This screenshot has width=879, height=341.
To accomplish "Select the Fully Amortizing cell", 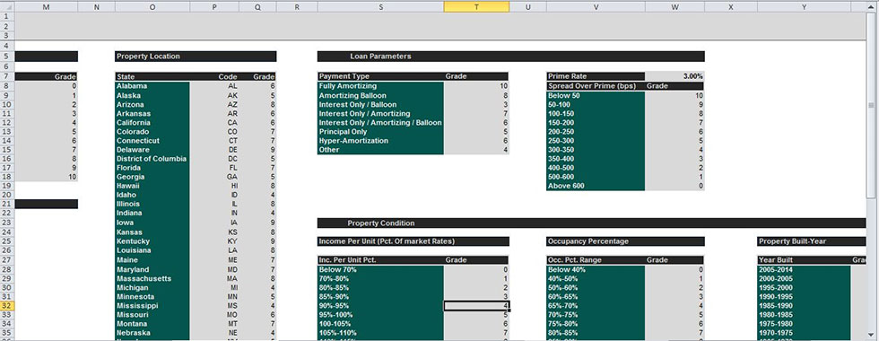I will [x=380, y=86].
